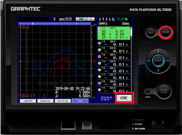Viewport: 182px width, 135px height.
Task: Select the green-highlighted display mode icon
Action: coord(81,19)
